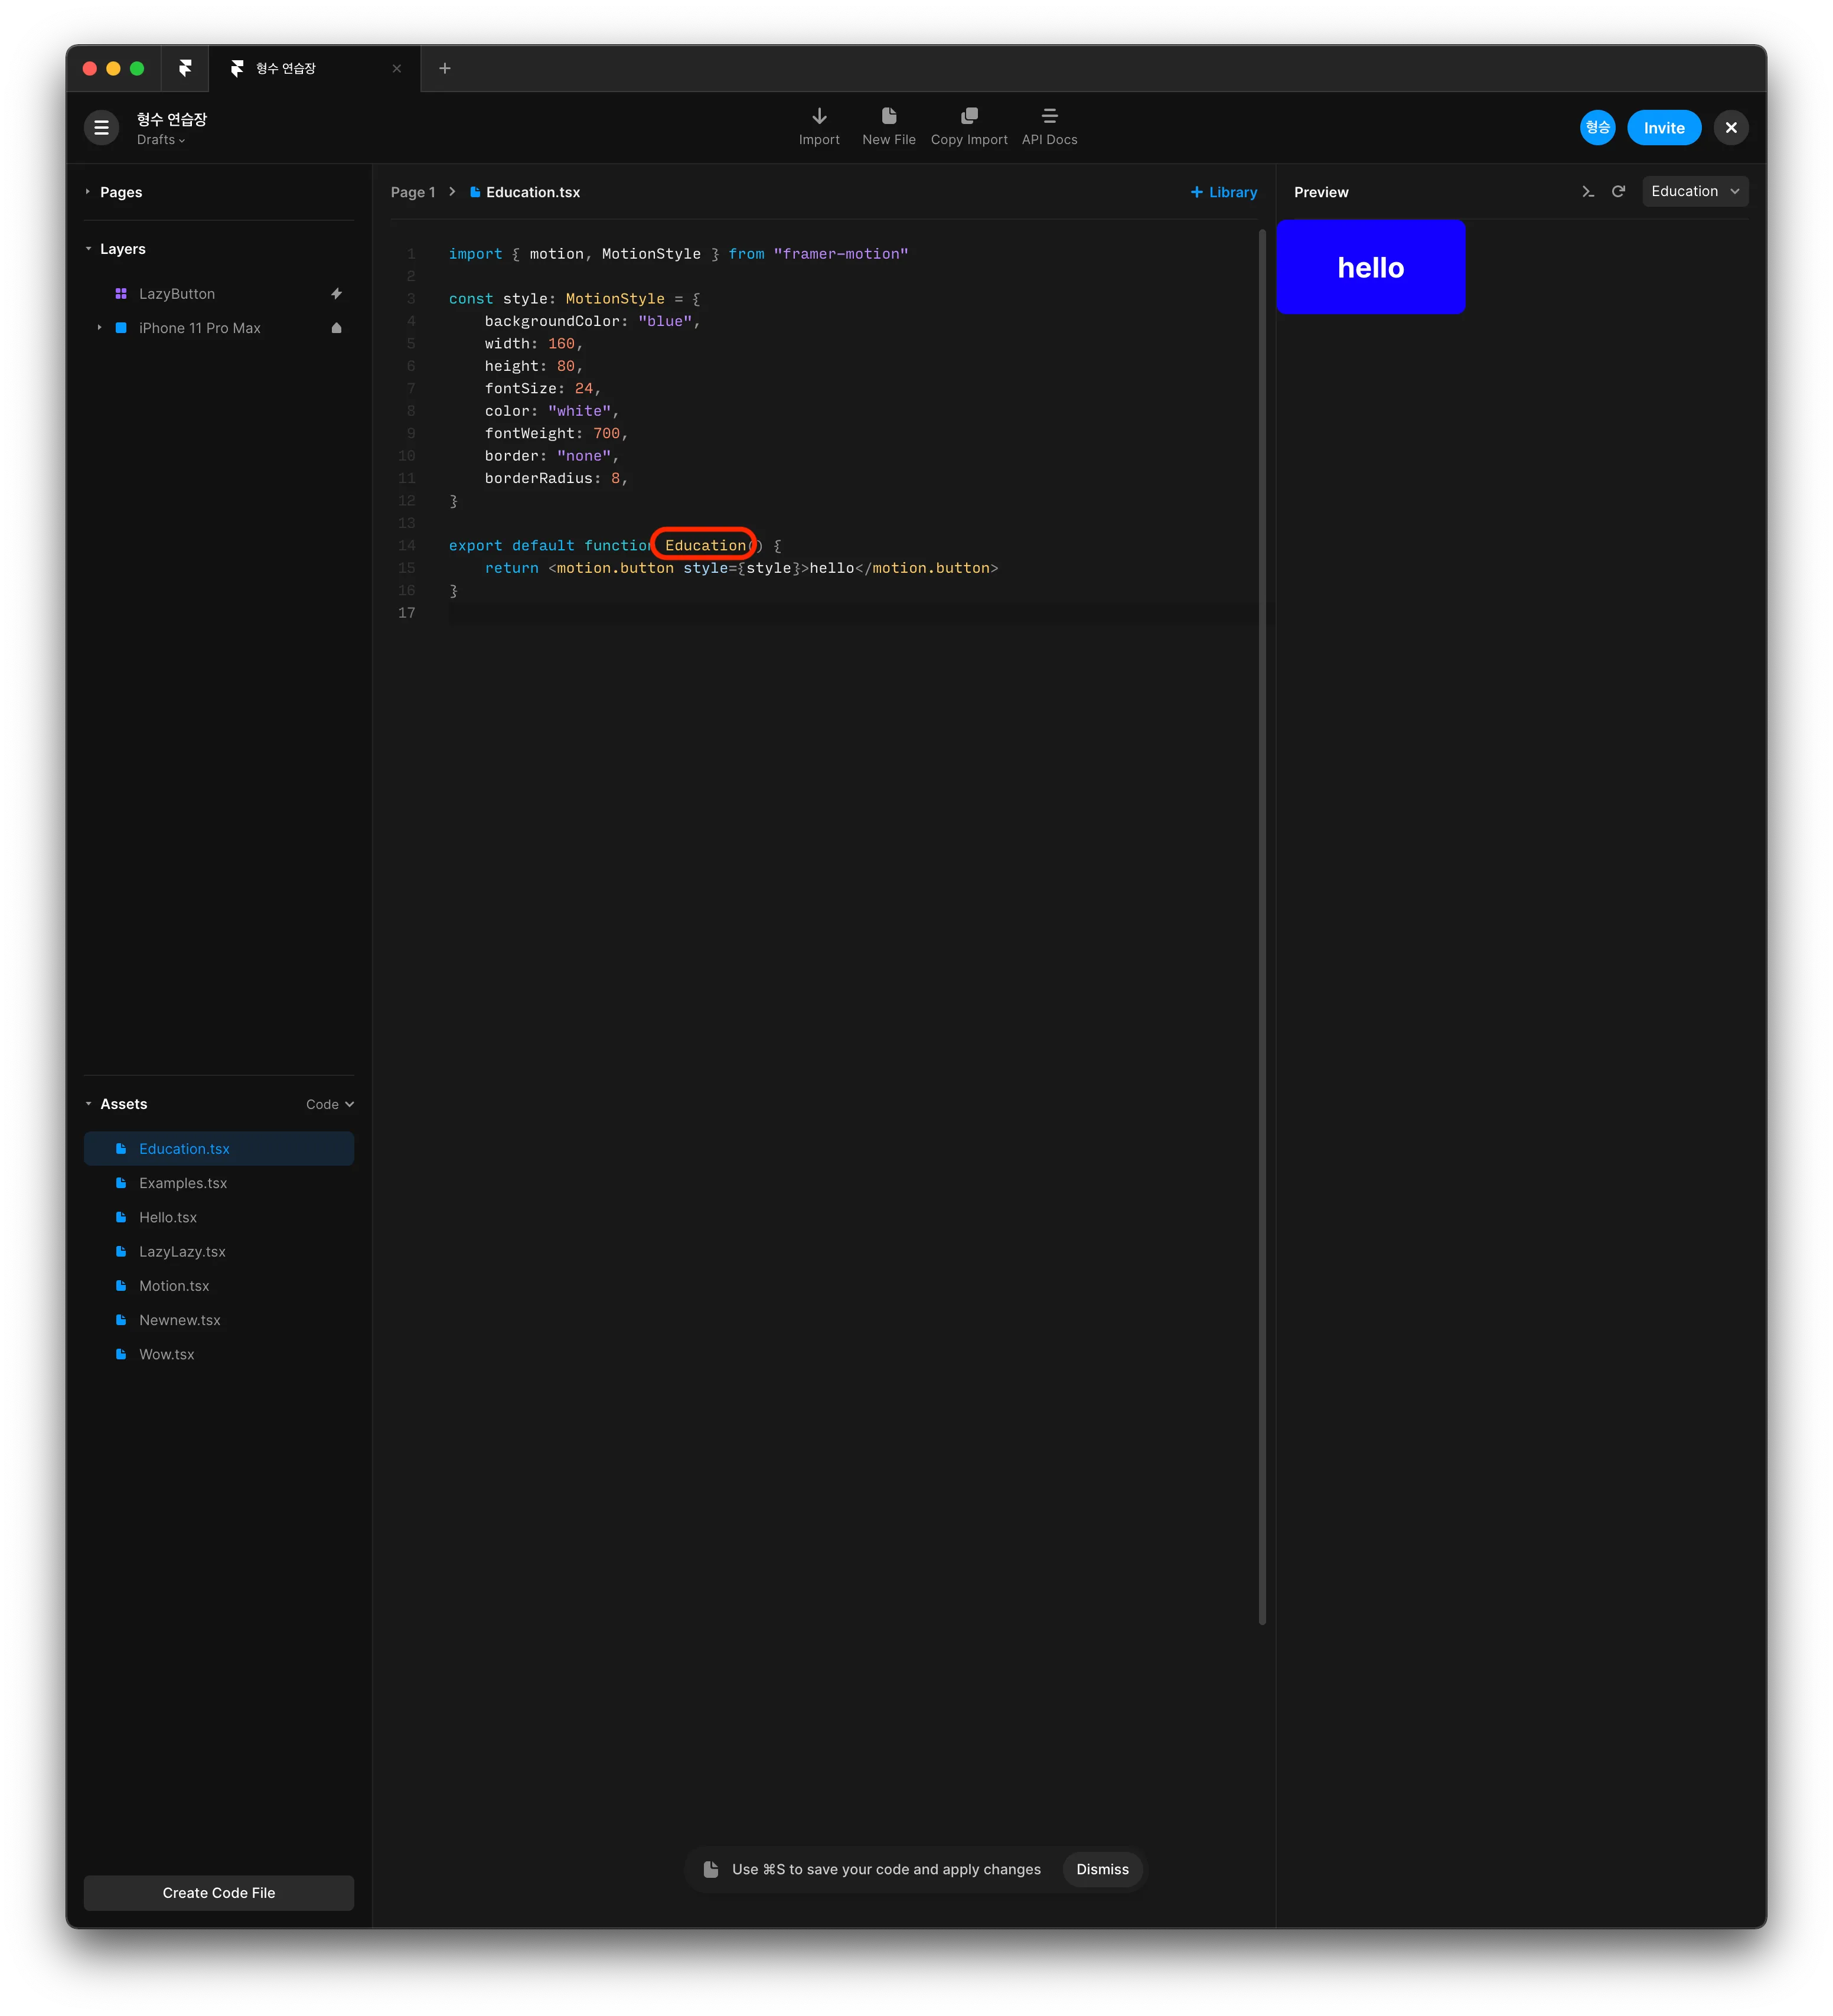Open Wow.tsx file
Image resolution: width=1833 pixels, height=2016 pixels.
coord(219,1353)
